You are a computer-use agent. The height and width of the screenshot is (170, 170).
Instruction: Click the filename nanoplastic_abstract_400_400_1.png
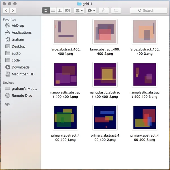click(65, 95)
